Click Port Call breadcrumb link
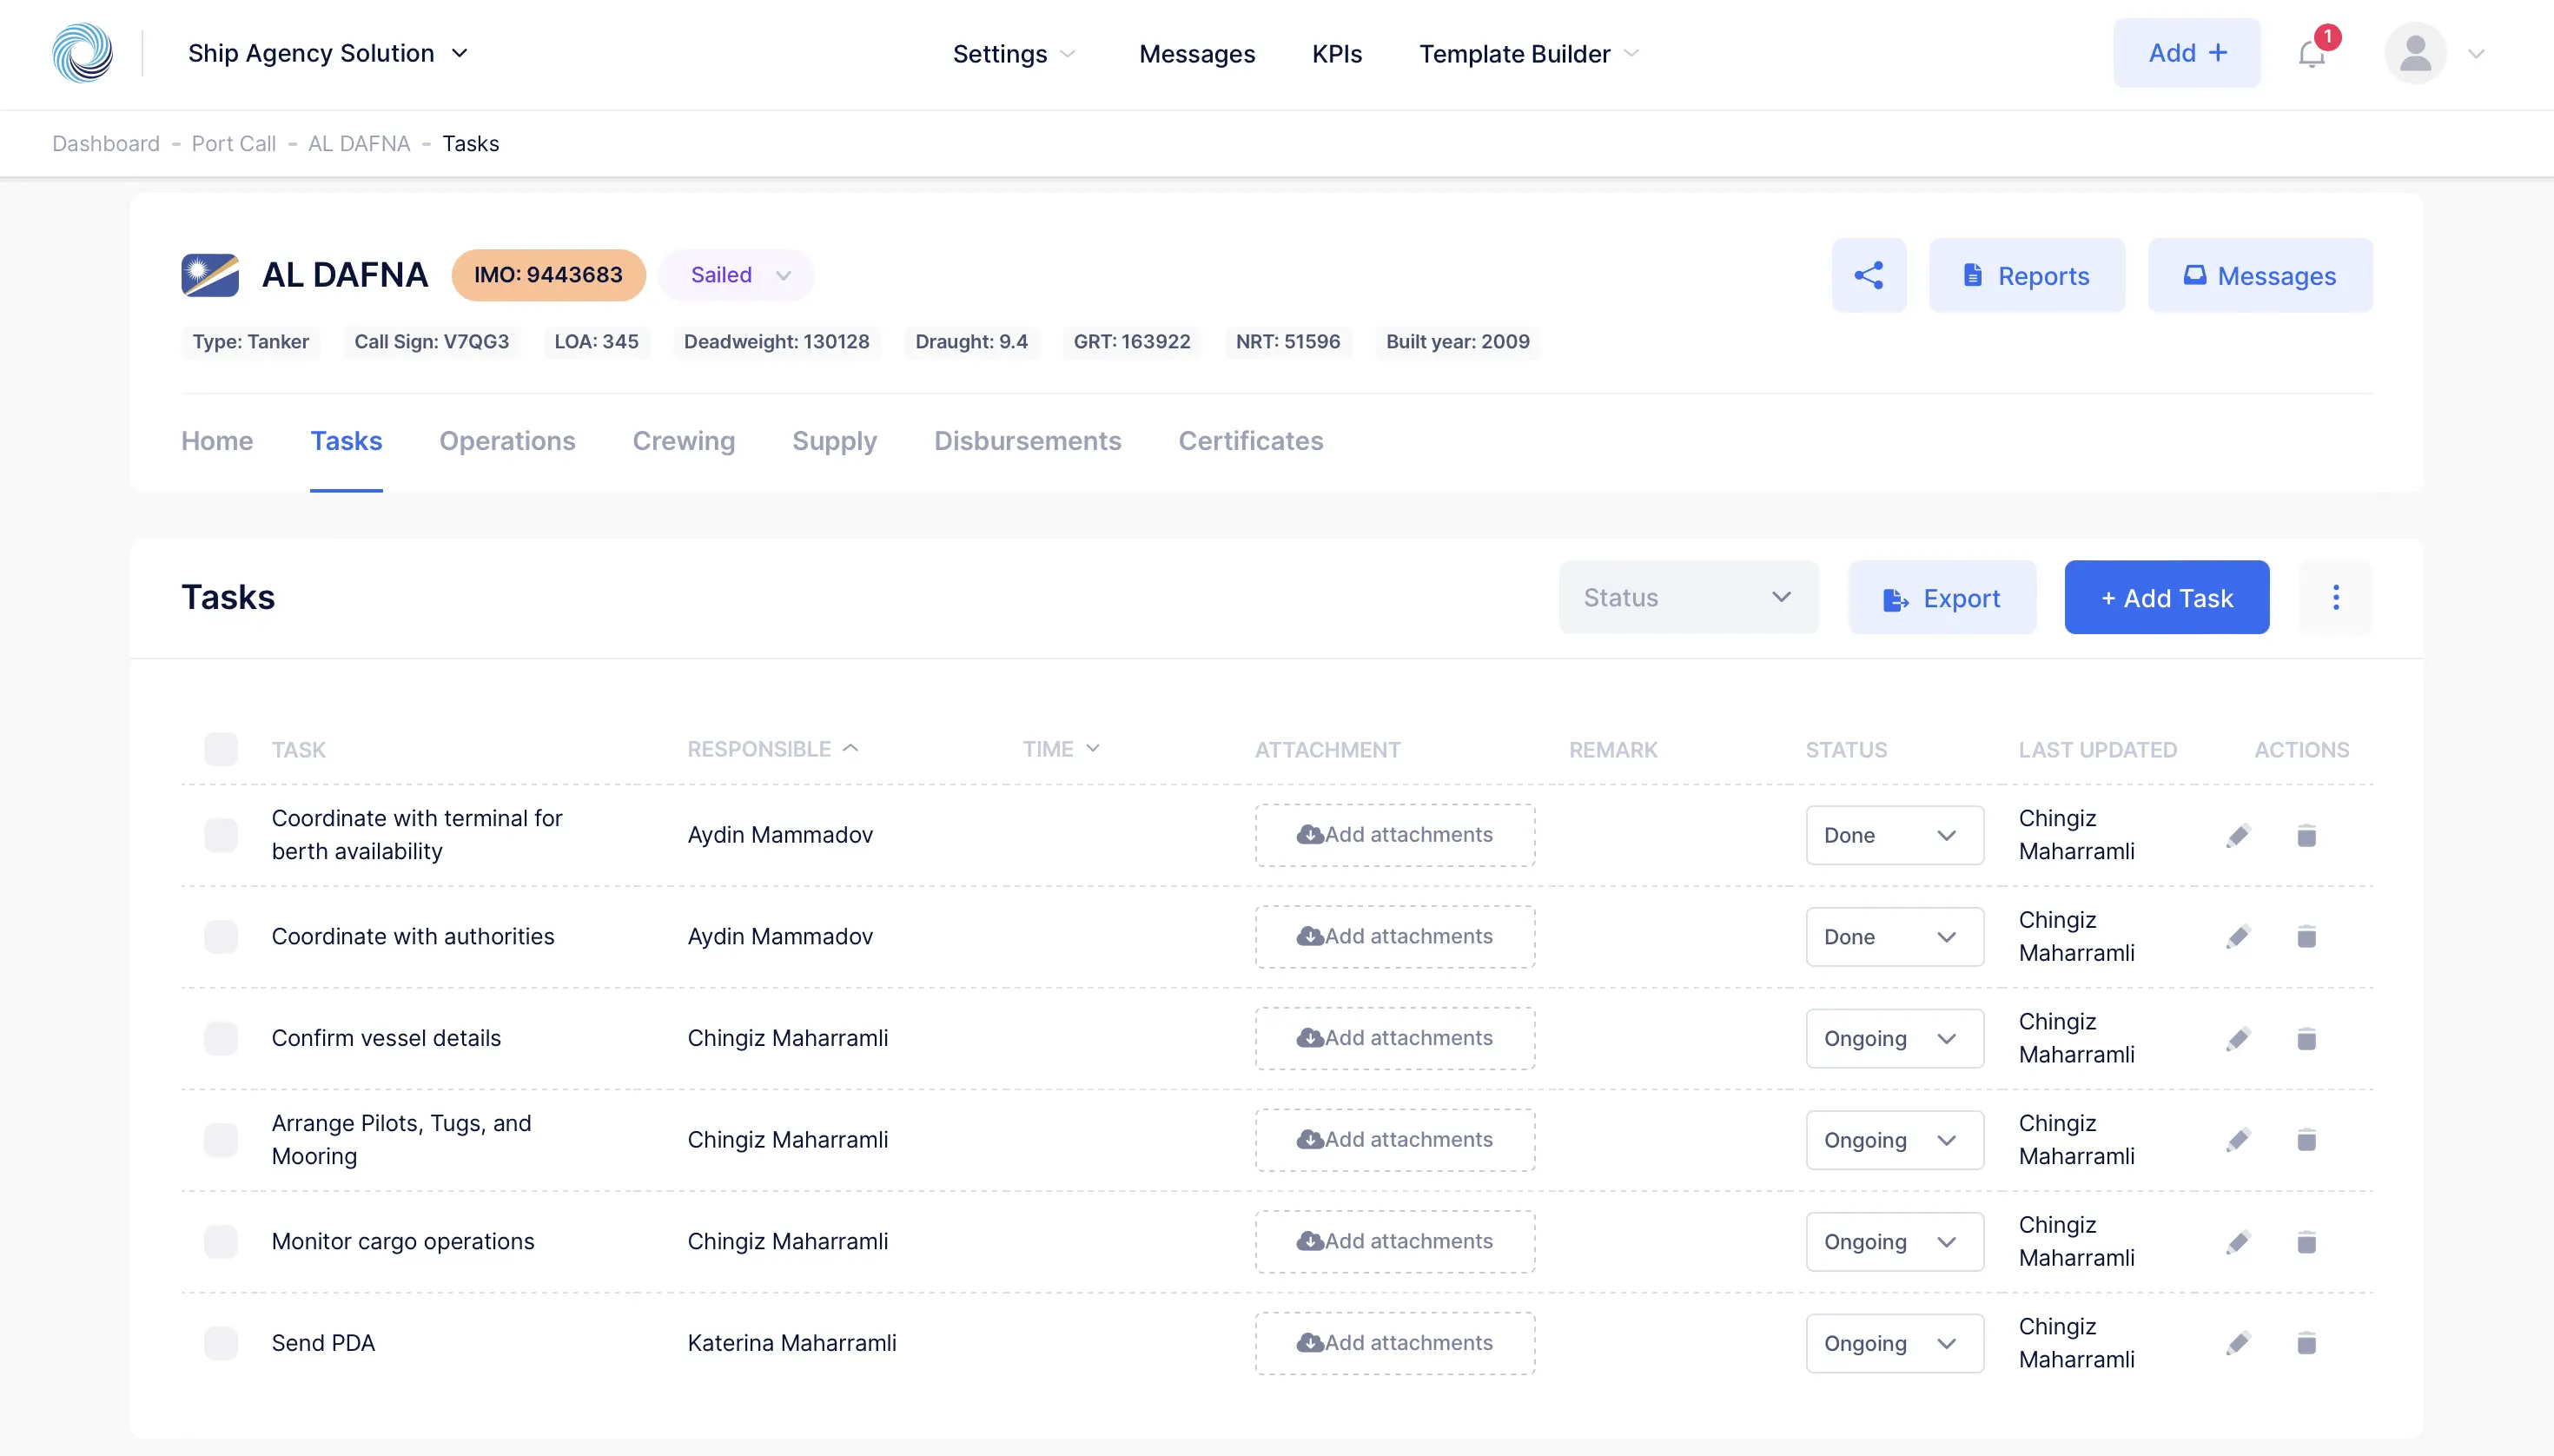 click(x=233, y=143)
